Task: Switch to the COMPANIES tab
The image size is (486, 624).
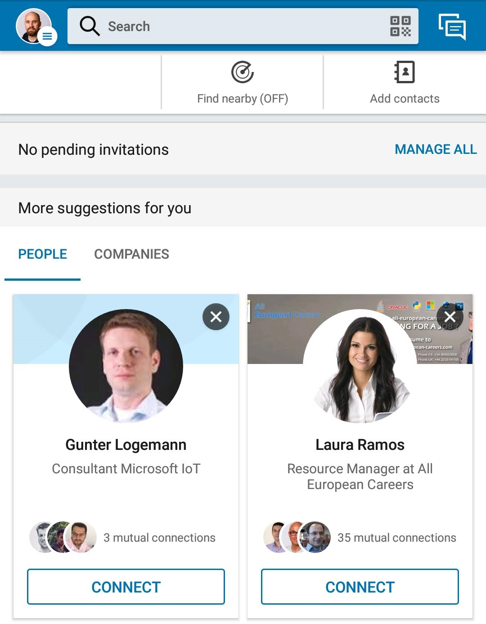Action: tap(131, 254)
